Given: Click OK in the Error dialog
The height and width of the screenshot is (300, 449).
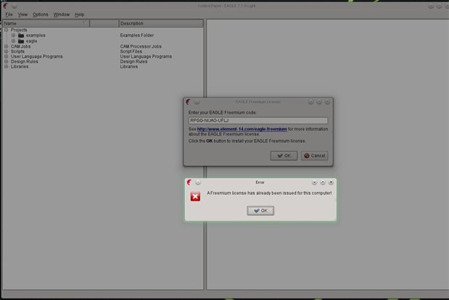Looking at the screenshot, I should point(260,211).
